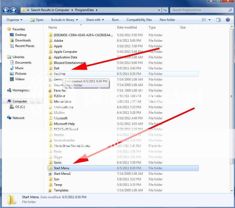Open the Help question mark icon
This screenshot has width=235, height=208.
pos(228,20)
